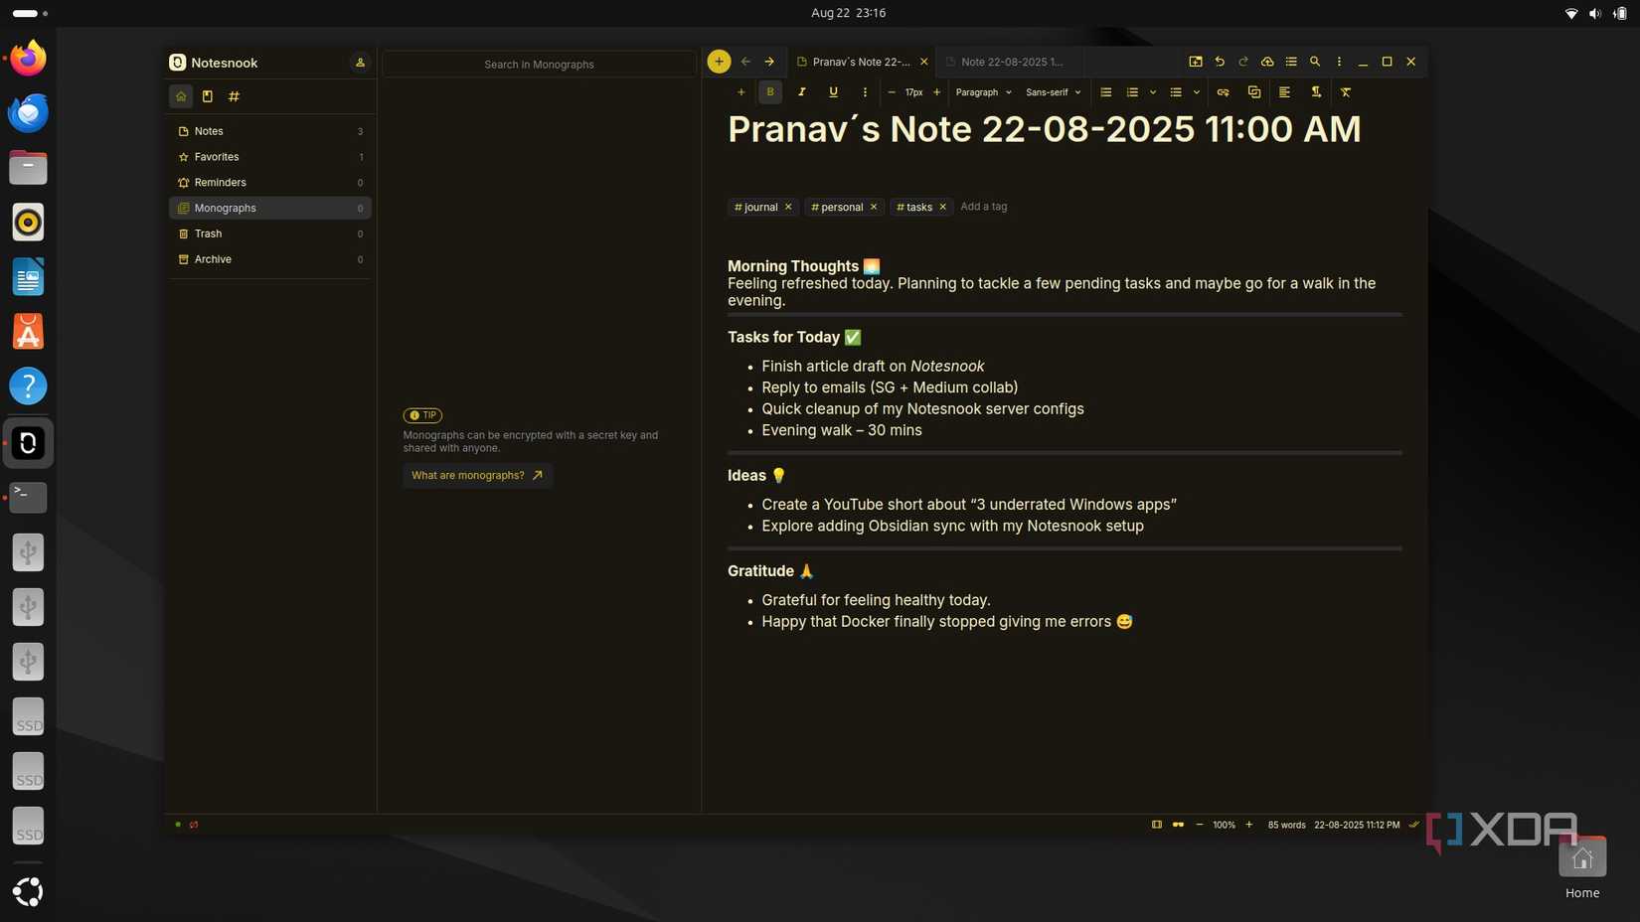Click the text alignment icon in toolbar

coord(1284,92)
